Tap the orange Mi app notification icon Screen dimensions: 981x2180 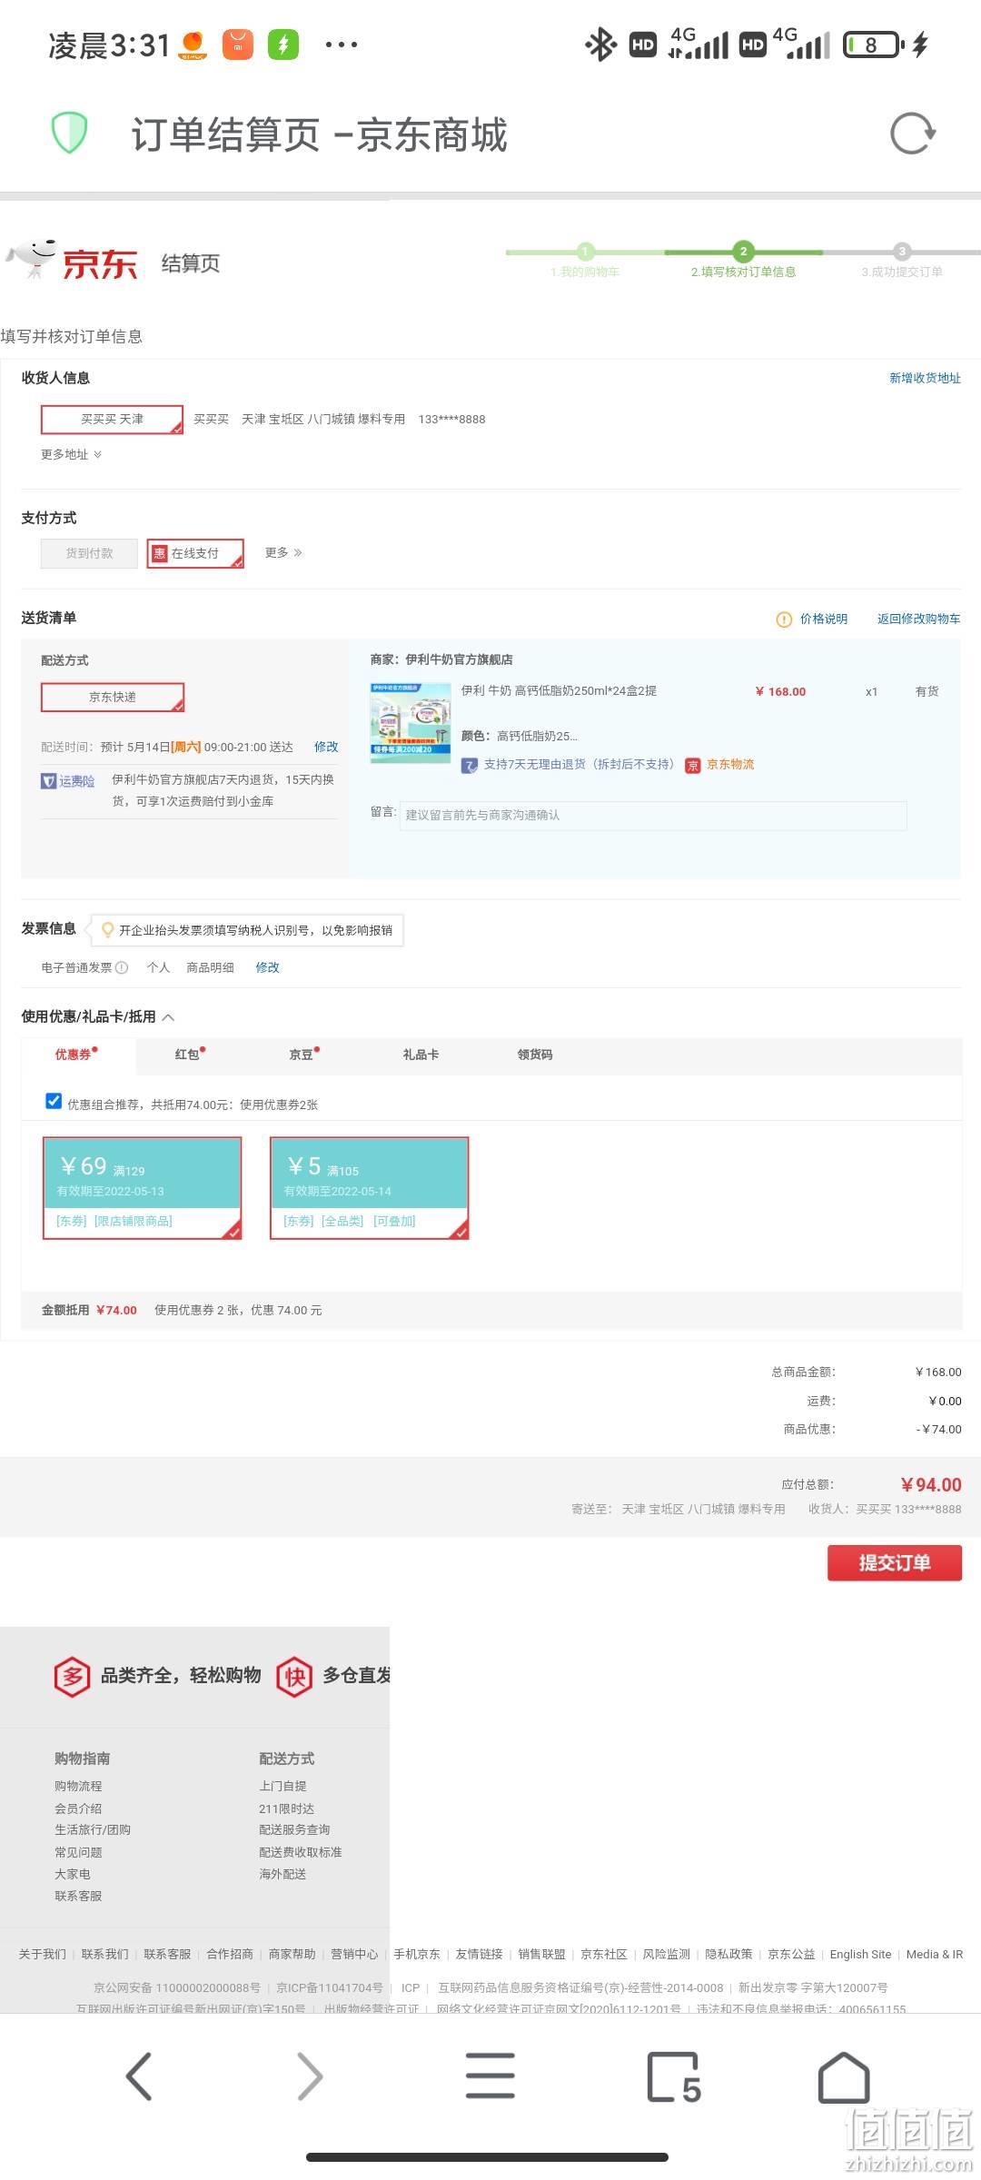click(237, 45)
